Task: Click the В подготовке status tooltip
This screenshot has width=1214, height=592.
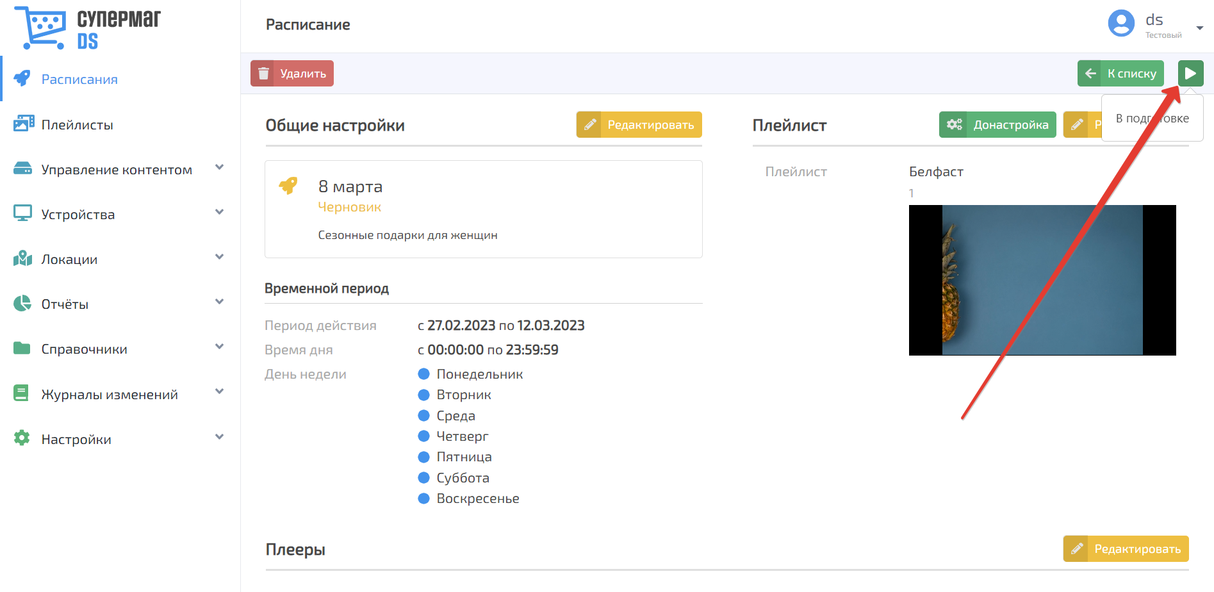Action: pyautogui.click(x=1152, y=118)
